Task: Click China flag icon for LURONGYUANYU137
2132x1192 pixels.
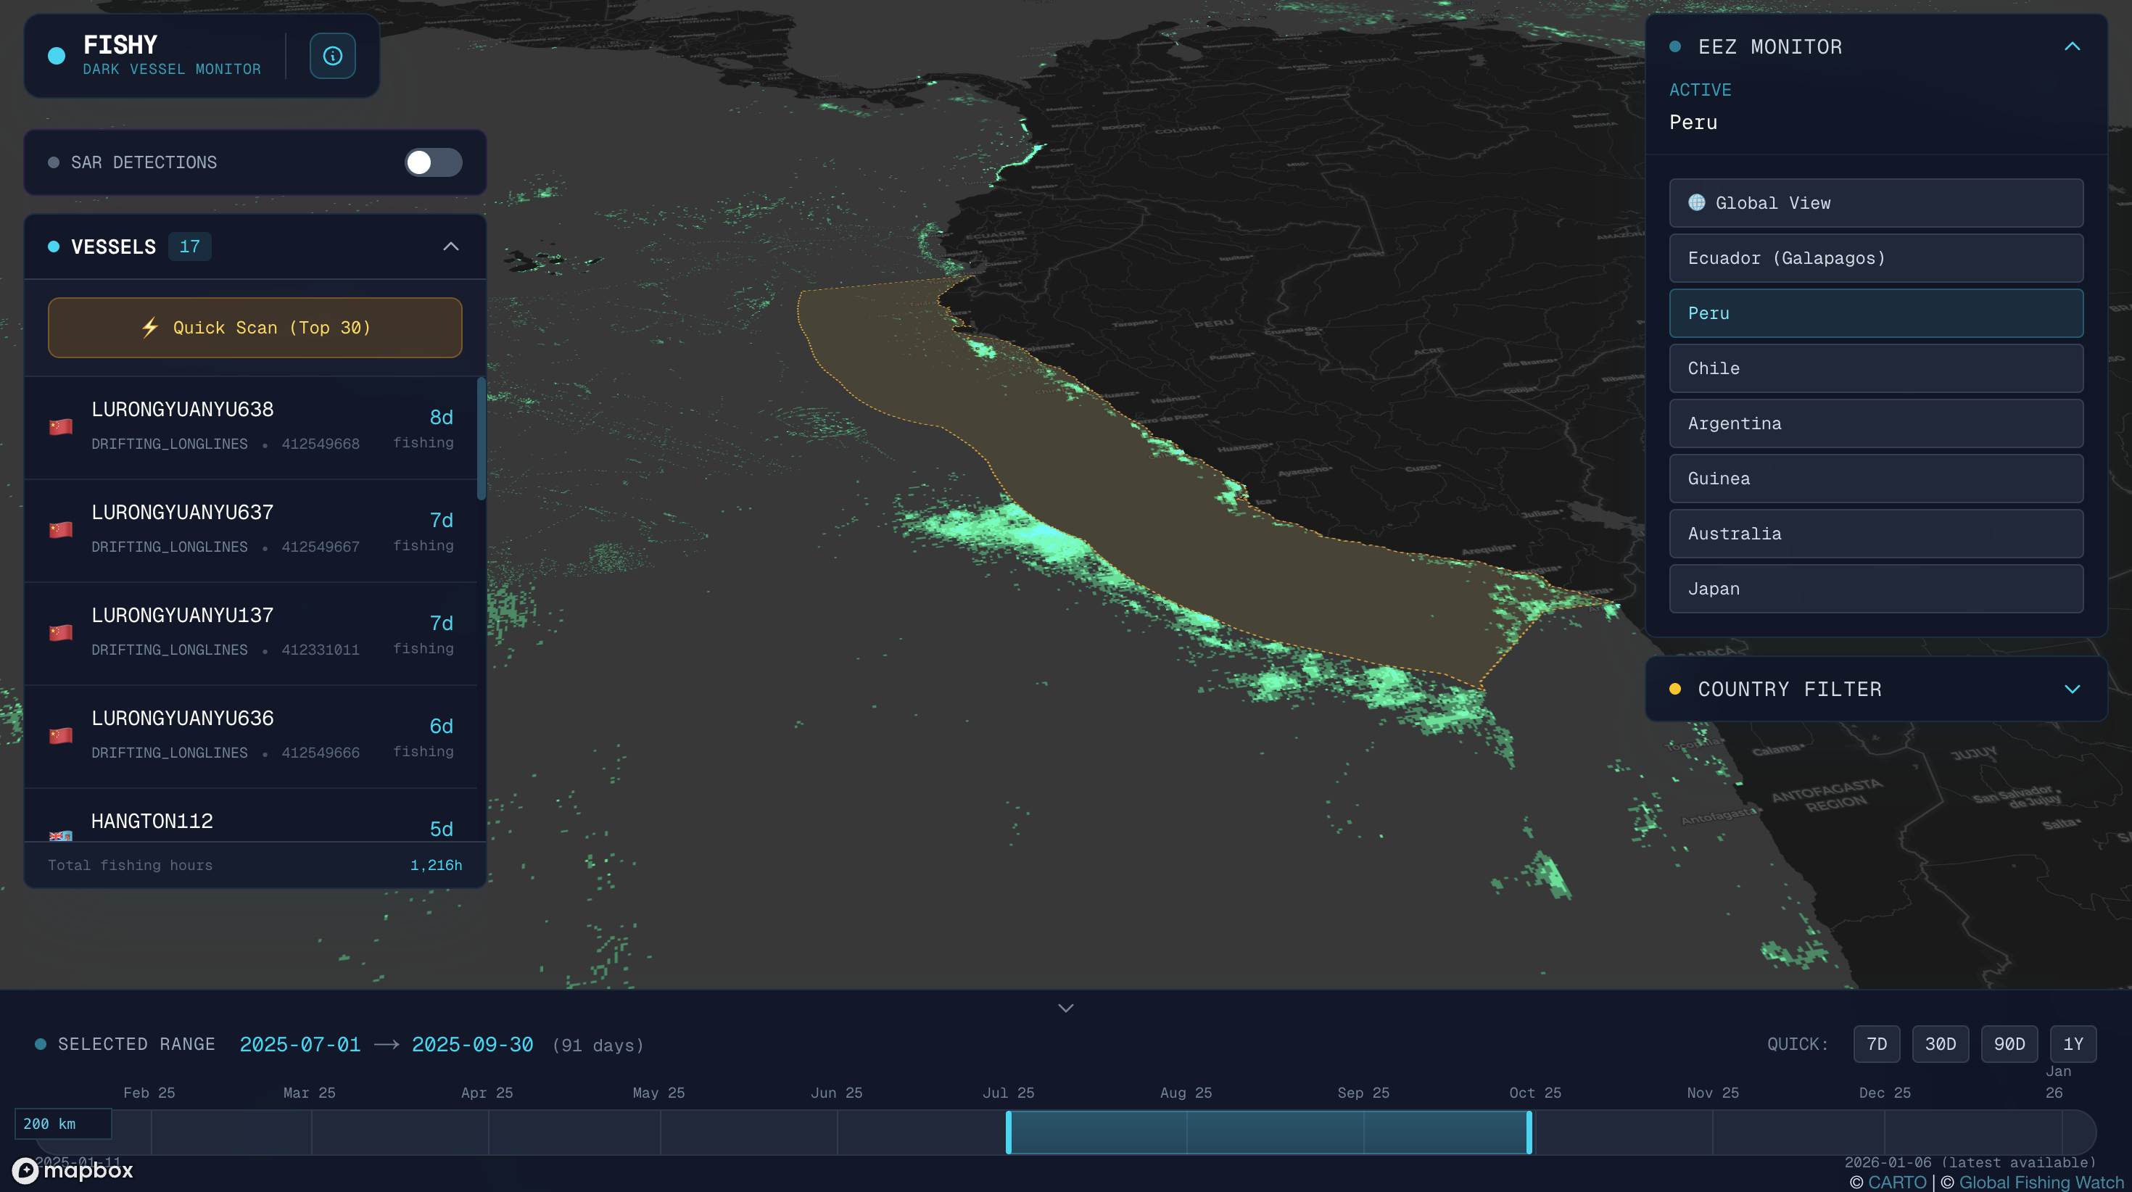Action: click(x=60, y=633)
